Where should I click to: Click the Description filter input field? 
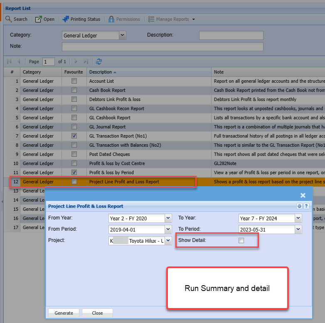point(231,35)
